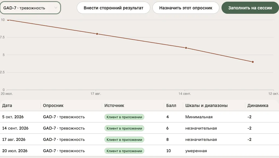Sort by 'Опросник' column header

(53, 106)
